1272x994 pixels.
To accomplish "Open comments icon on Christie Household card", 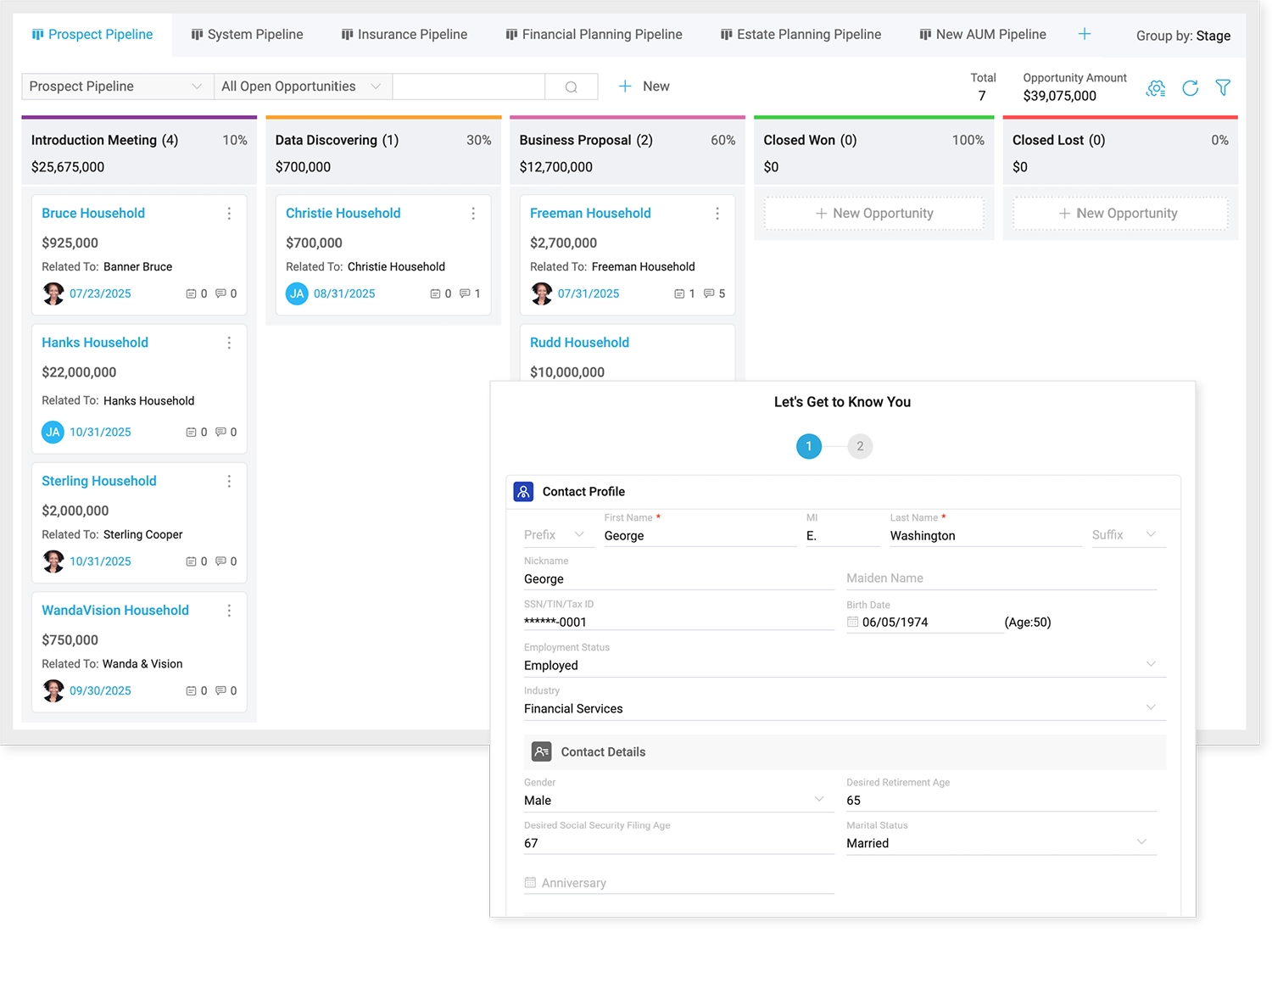I will 465,293.
